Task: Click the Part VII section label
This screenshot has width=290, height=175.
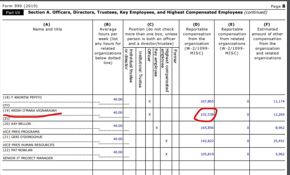Action: click(x=13, y=12)
